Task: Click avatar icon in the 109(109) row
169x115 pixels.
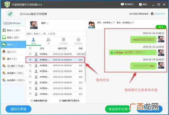Action: 36,54
